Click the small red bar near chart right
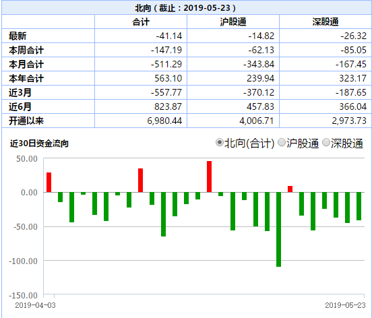Viewport: 372px width, 318px height. click(290, 189)
